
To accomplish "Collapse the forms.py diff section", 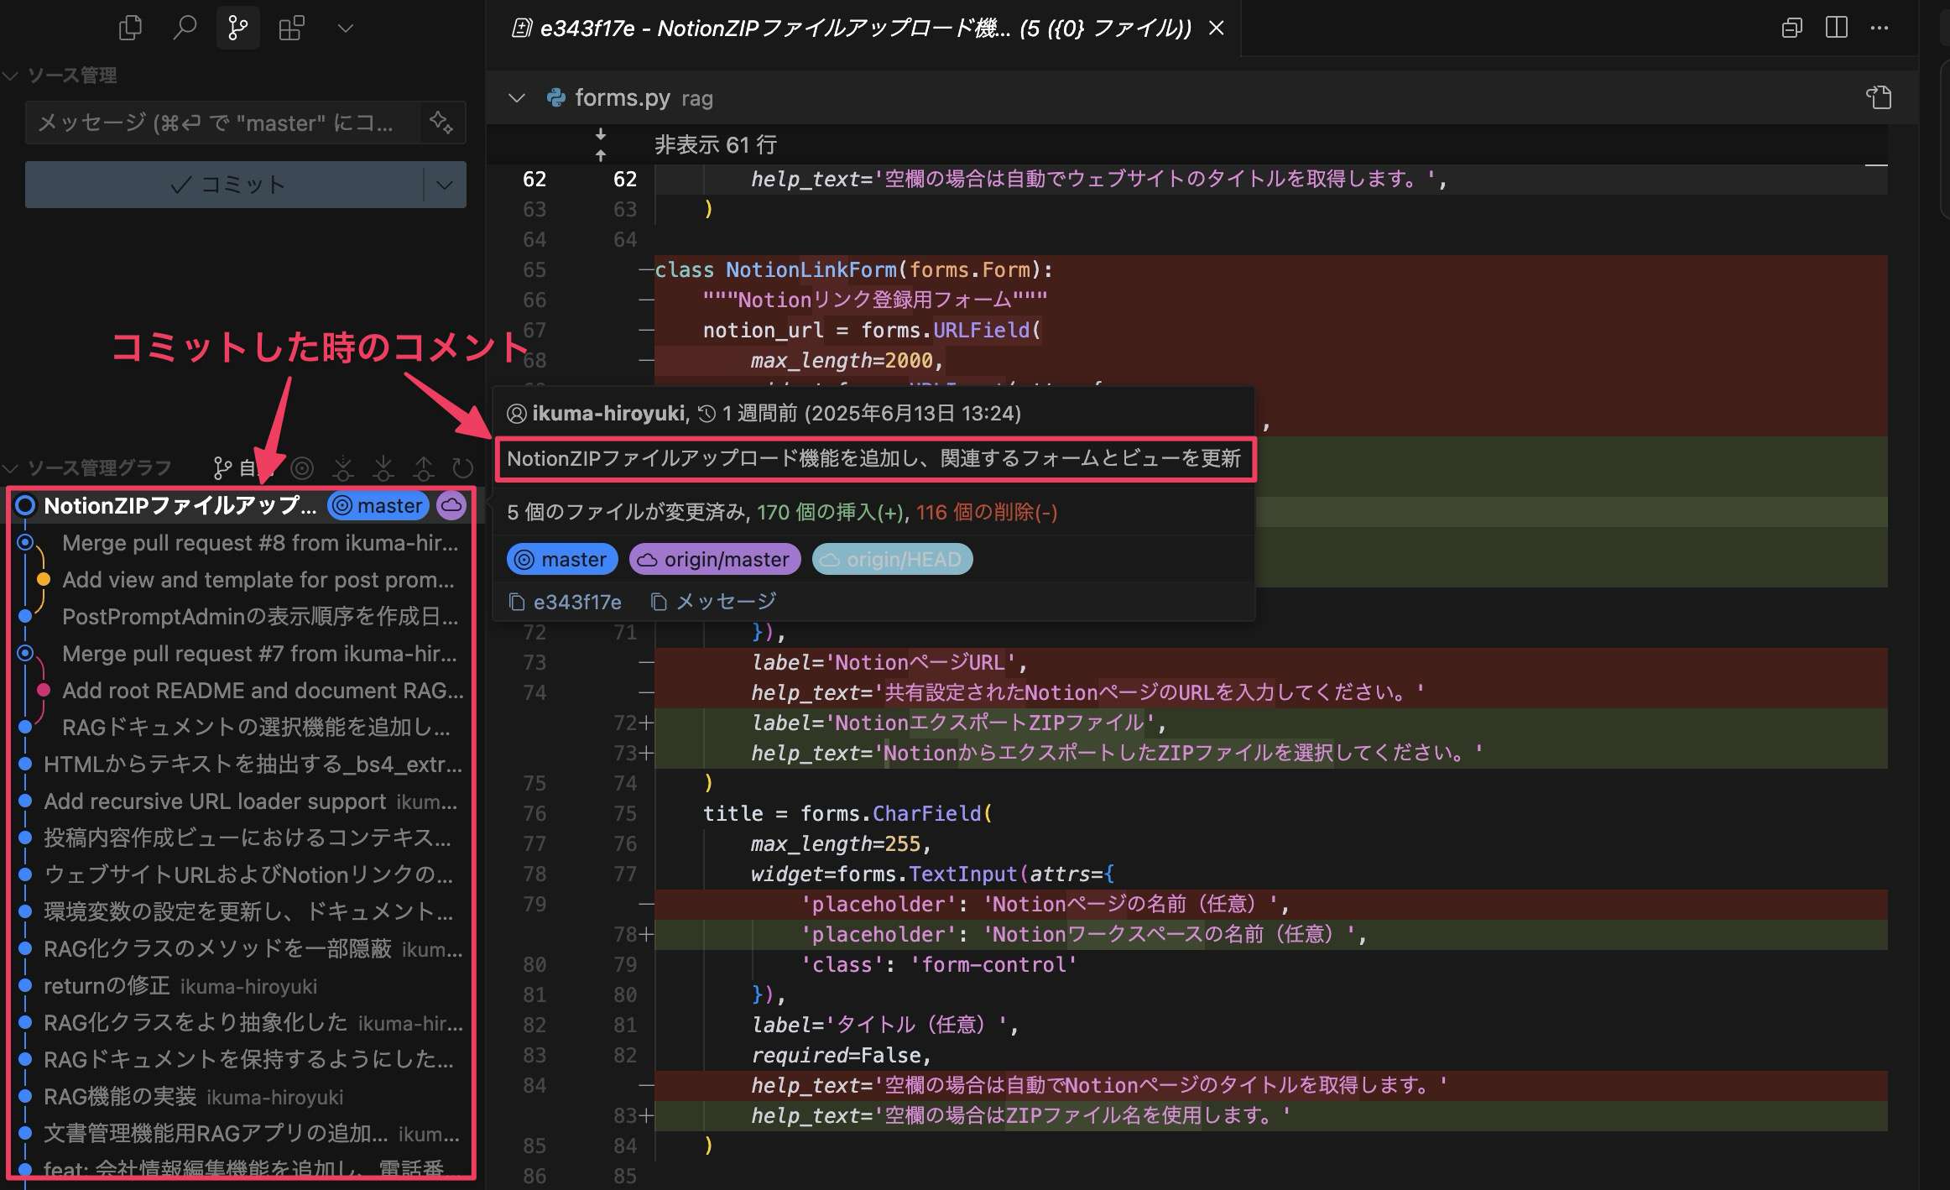I will (517, 98).
